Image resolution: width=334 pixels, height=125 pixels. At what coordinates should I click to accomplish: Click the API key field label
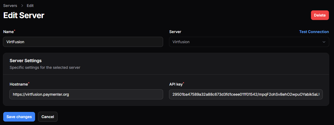(176, 84)
